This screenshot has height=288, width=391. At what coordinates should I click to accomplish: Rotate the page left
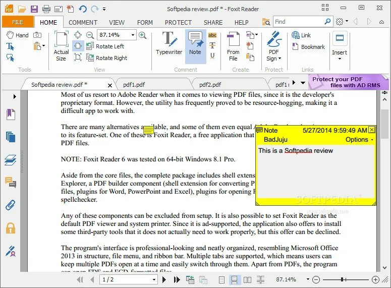(x=105, y=46)
